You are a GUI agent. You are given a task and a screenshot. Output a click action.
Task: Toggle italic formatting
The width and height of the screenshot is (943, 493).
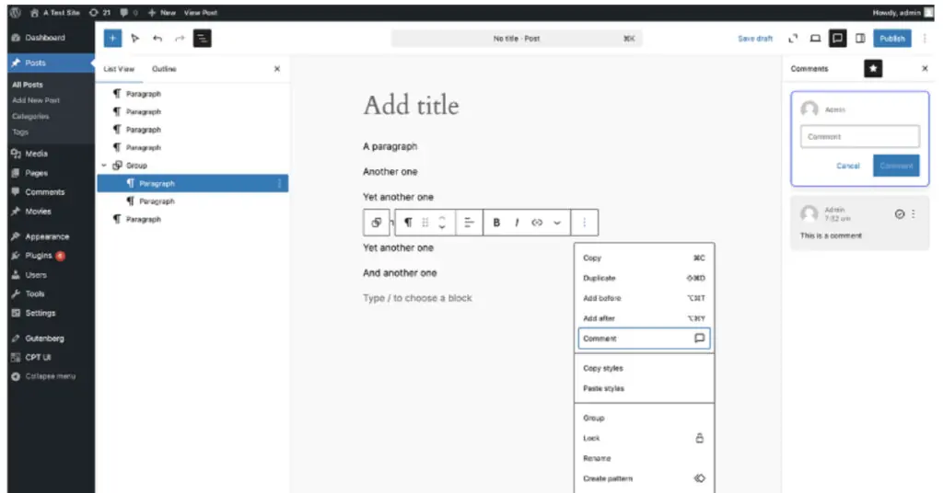tap(517, 223)
